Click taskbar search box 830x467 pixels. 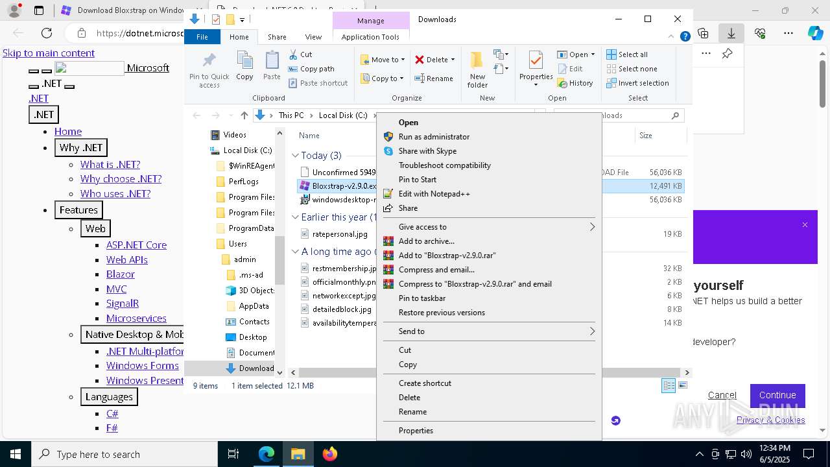pos(124,454)
